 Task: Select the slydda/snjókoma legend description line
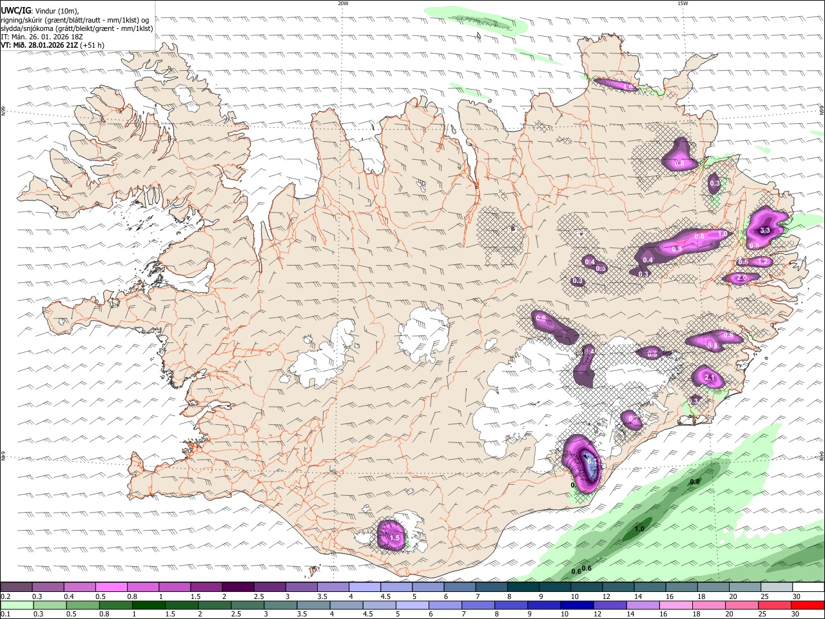(77, 28)
